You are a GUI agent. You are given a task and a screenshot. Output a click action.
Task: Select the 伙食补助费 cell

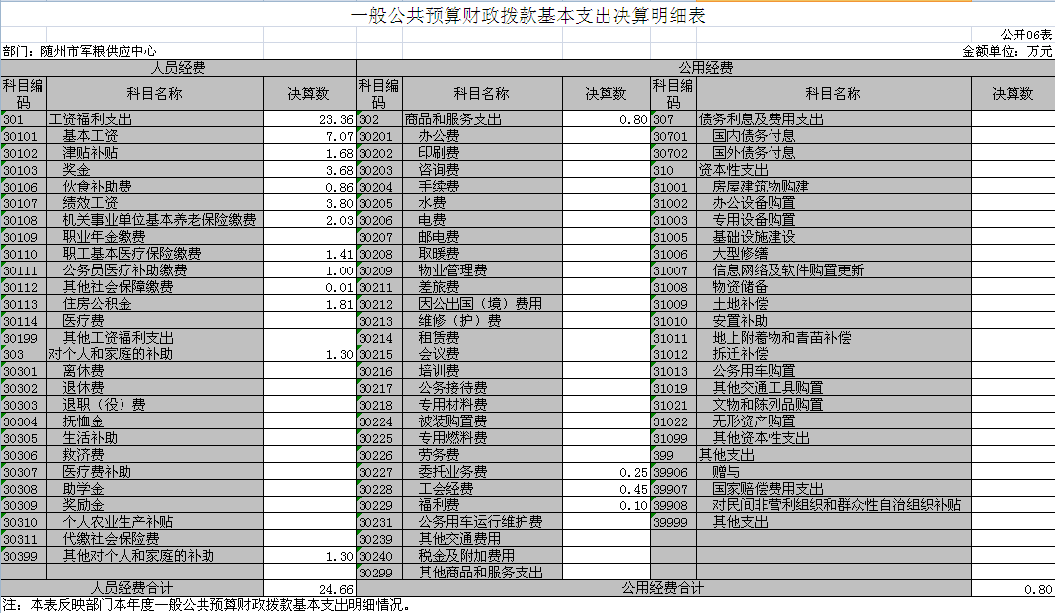click(155, 187)
